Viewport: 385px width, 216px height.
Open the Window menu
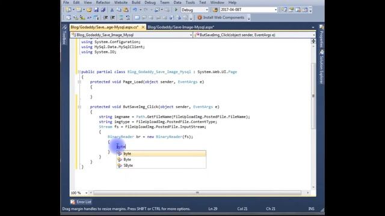pyautogui.click(x=217, y=2)
